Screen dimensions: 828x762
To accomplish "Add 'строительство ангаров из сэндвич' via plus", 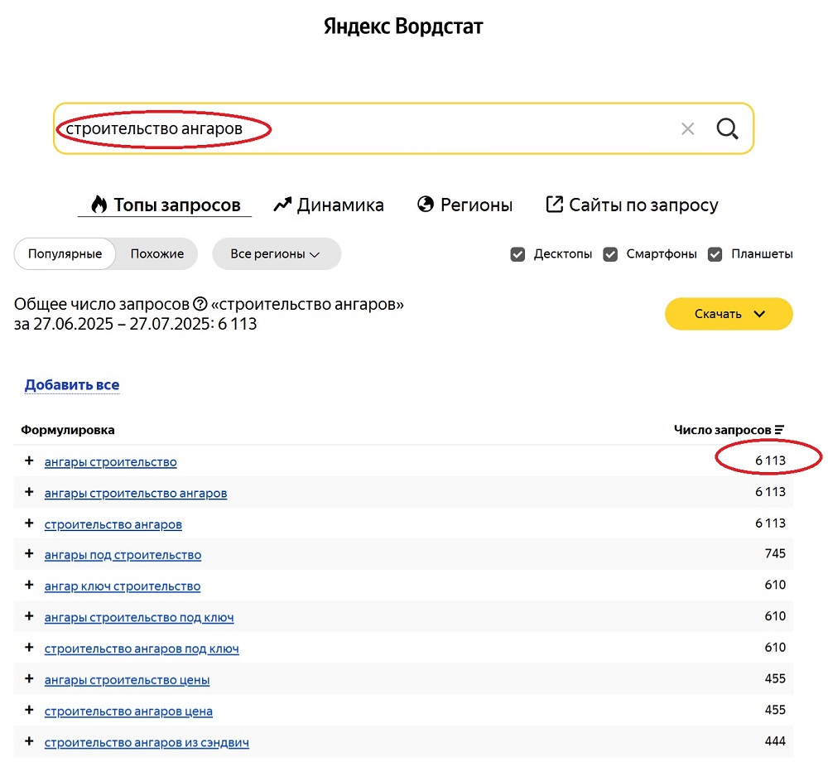I will pyautogui.click(x=29, y=740).
